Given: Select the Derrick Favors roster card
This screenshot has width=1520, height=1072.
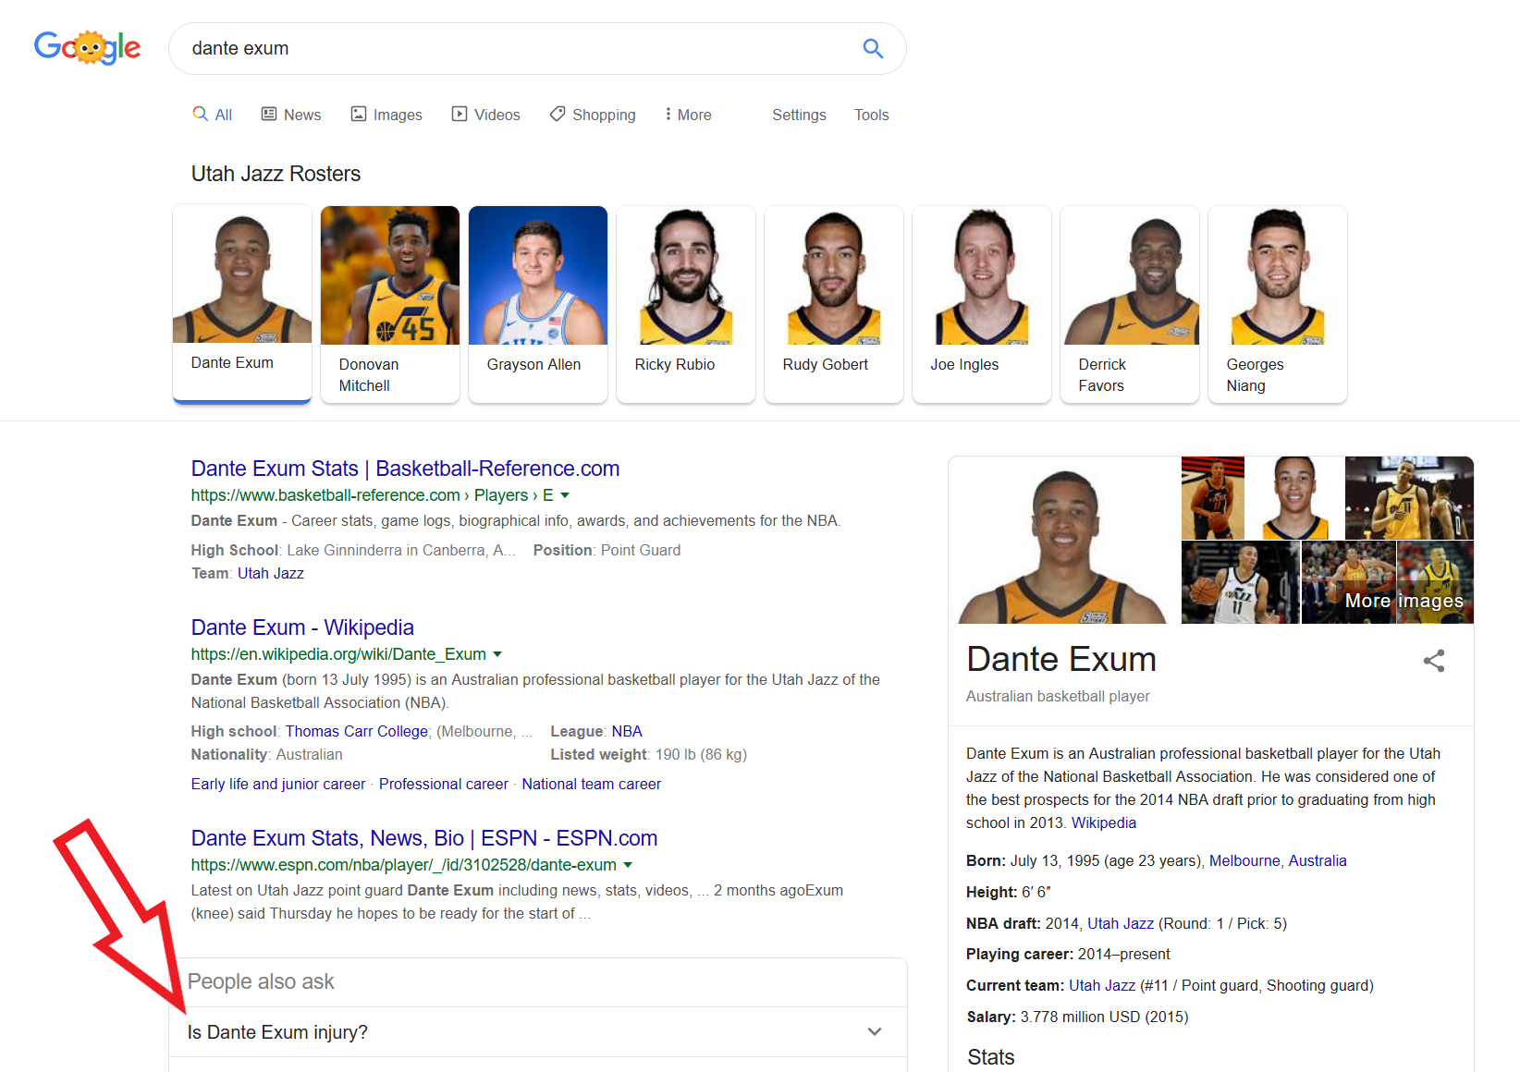Looking at the screenshot, I should coord(1130,304).
